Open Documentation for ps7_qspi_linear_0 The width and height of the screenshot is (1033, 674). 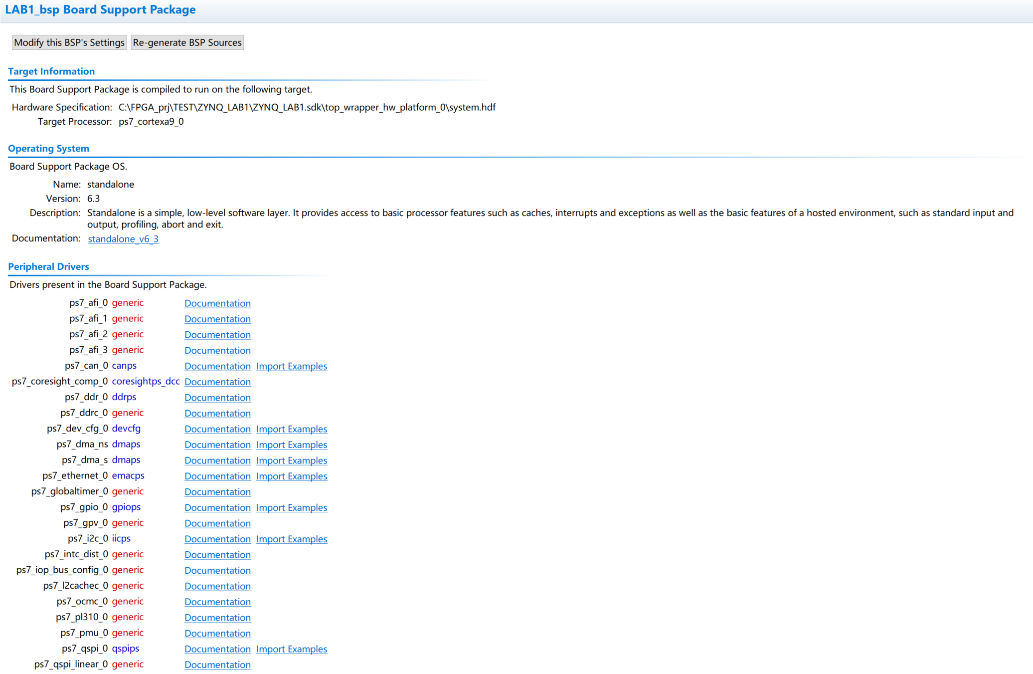click(x=217, y=665)
